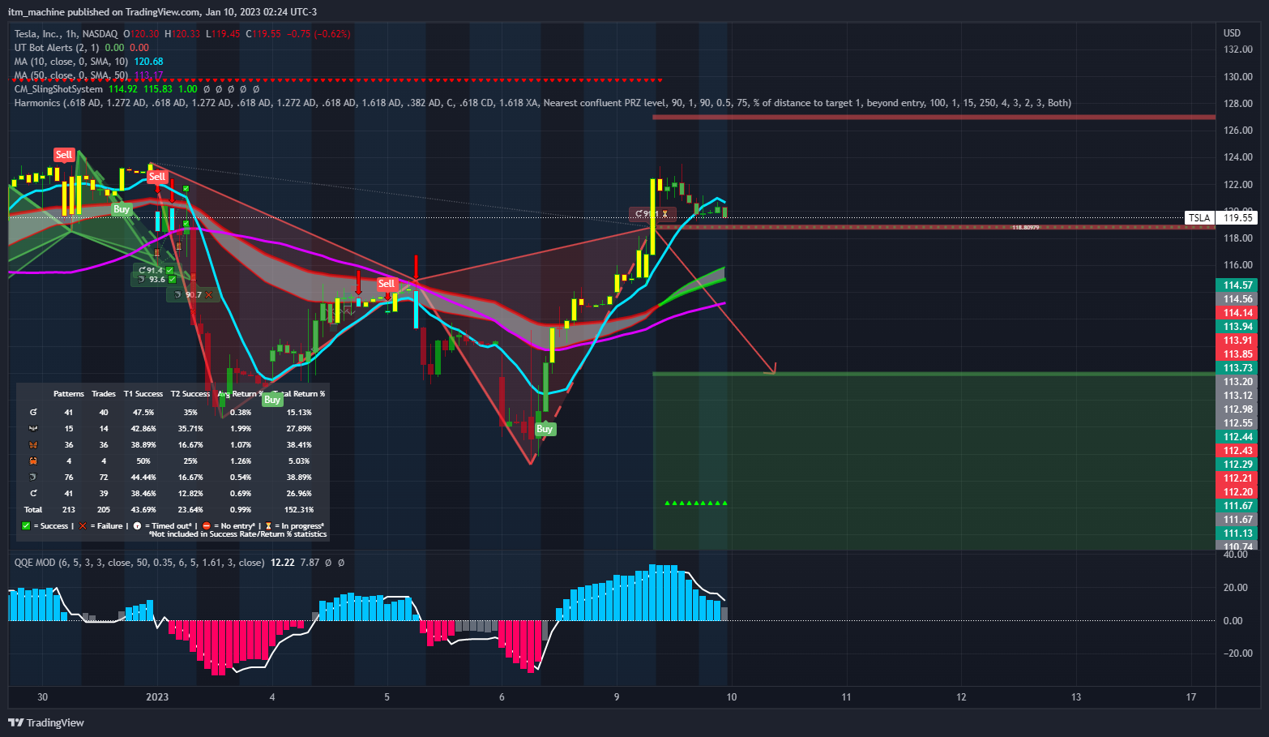Screen dimensions: 1269x737
Task: Click the T1 Success column header
Action: pyautogui.click(x=143, y=394)
